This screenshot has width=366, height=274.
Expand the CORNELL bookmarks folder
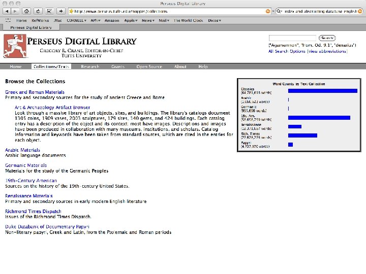(76, 20)
